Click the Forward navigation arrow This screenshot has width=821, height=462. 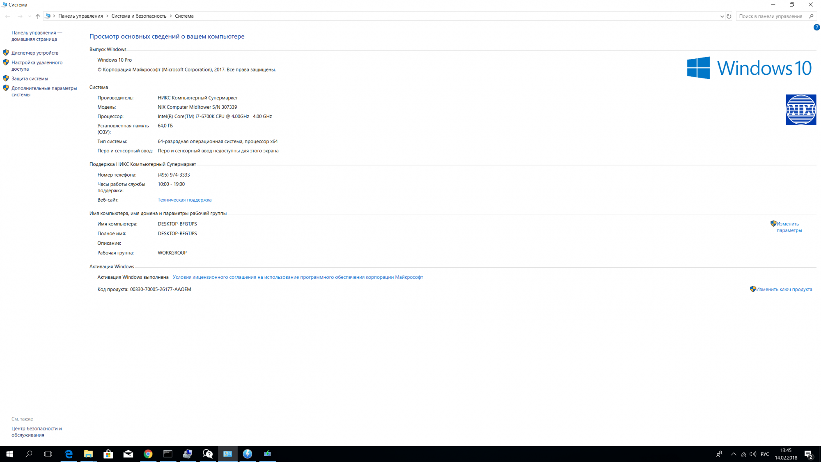point(20,16)
